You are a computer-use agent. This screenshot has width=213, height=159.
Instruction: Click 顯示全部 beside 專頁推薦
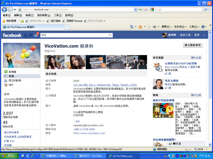pyautogui.click(x=196, y=58)
